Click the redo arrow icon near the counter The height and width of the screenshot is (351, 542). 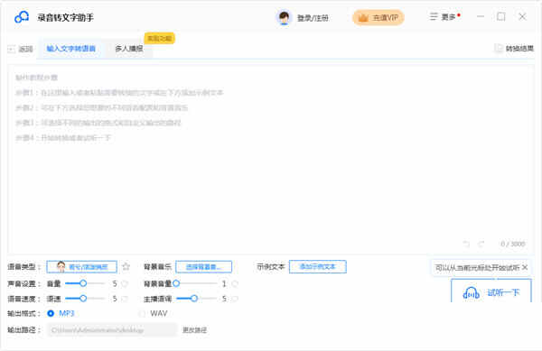pos(481,244)
